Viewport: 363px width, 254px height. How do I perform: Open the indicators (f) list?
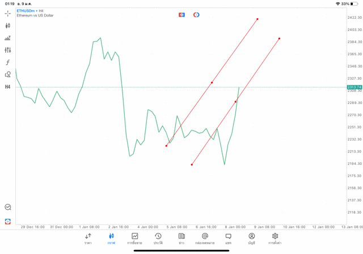click(x=8, y=63)
